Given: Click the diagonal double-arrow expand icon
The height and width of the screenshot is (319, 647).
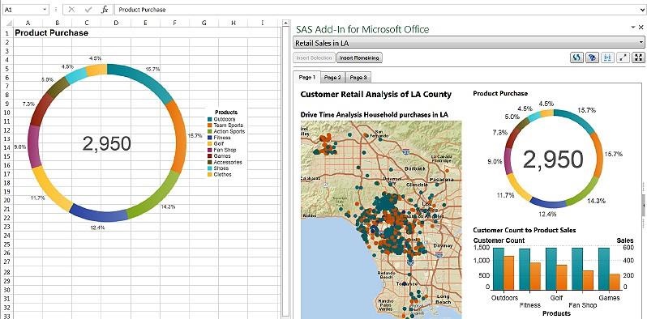Looking at the screenshot, I should point(623,57).
